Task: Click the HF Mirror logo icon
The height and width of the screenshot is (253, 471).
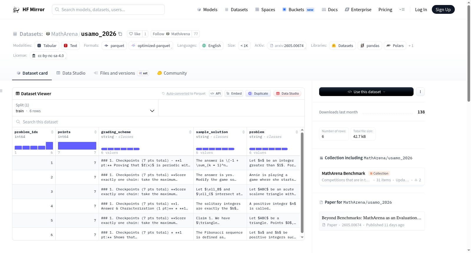Action: (16, 10)
